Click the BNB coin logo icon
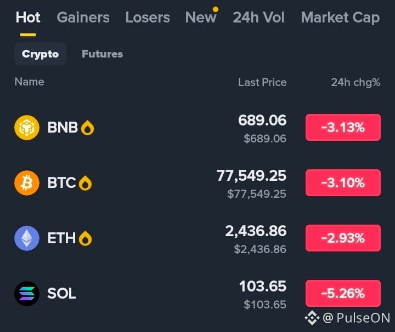 27,128
